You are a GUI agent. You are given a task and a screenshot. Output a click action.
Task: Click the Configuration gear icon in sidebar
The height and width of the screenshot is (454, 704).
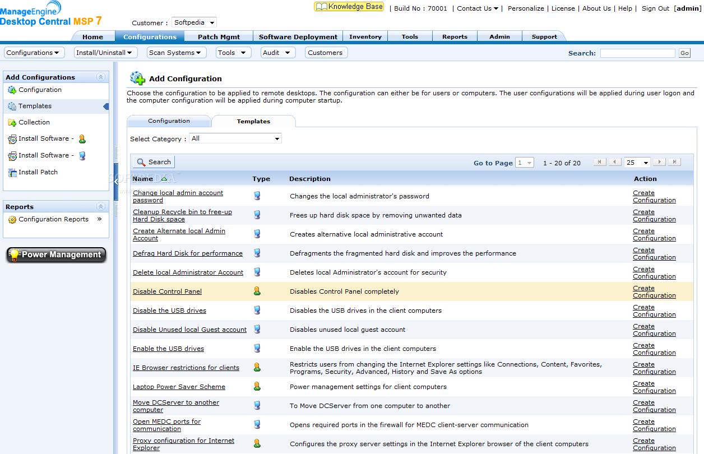pos(12,90)
